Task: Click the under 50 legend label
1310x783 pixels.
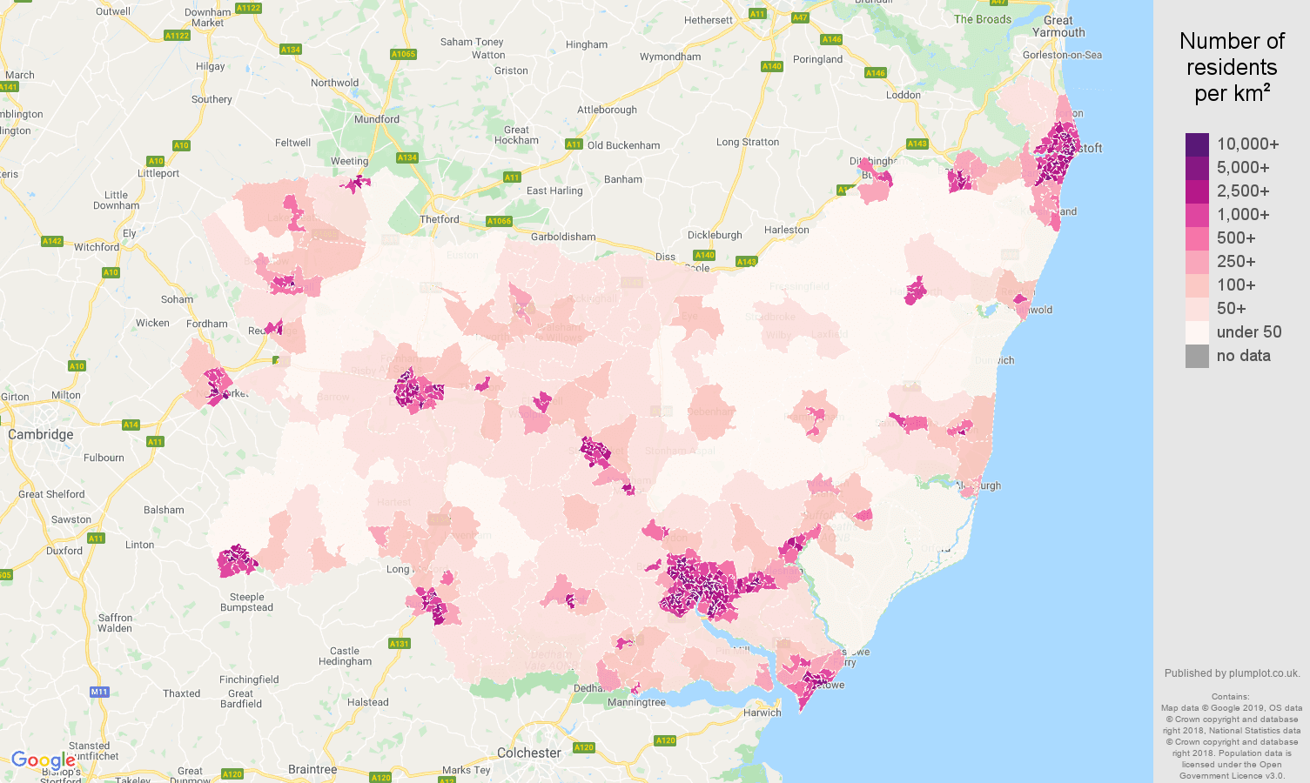Action: pyautogui.click(x=1249, y=332)
